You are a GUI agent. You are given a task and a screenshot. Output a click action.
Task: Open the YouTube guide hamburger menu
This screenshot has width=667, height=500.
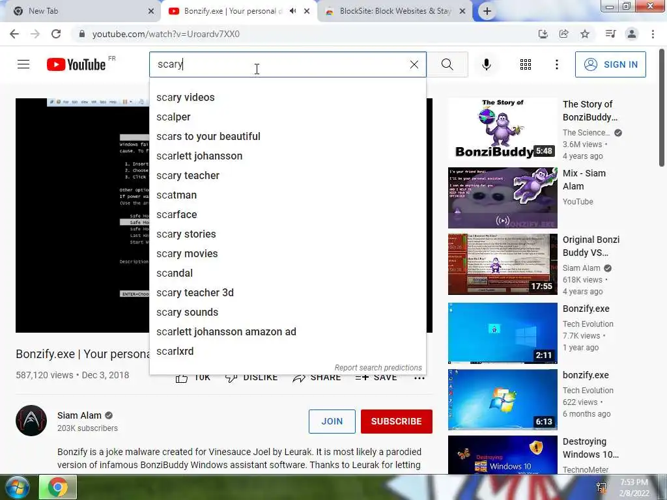23,64
